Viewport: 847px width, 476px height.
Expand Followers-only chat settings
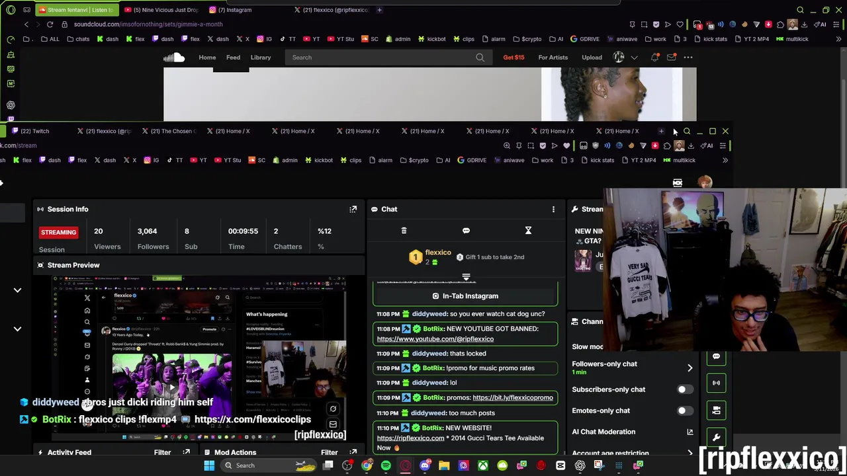tap(690, 368)
